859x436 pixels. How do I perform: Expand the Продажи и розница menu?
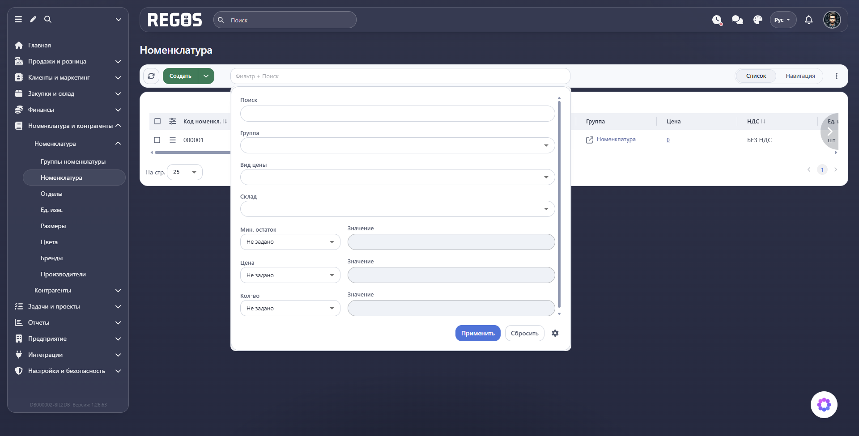[68, 61]
